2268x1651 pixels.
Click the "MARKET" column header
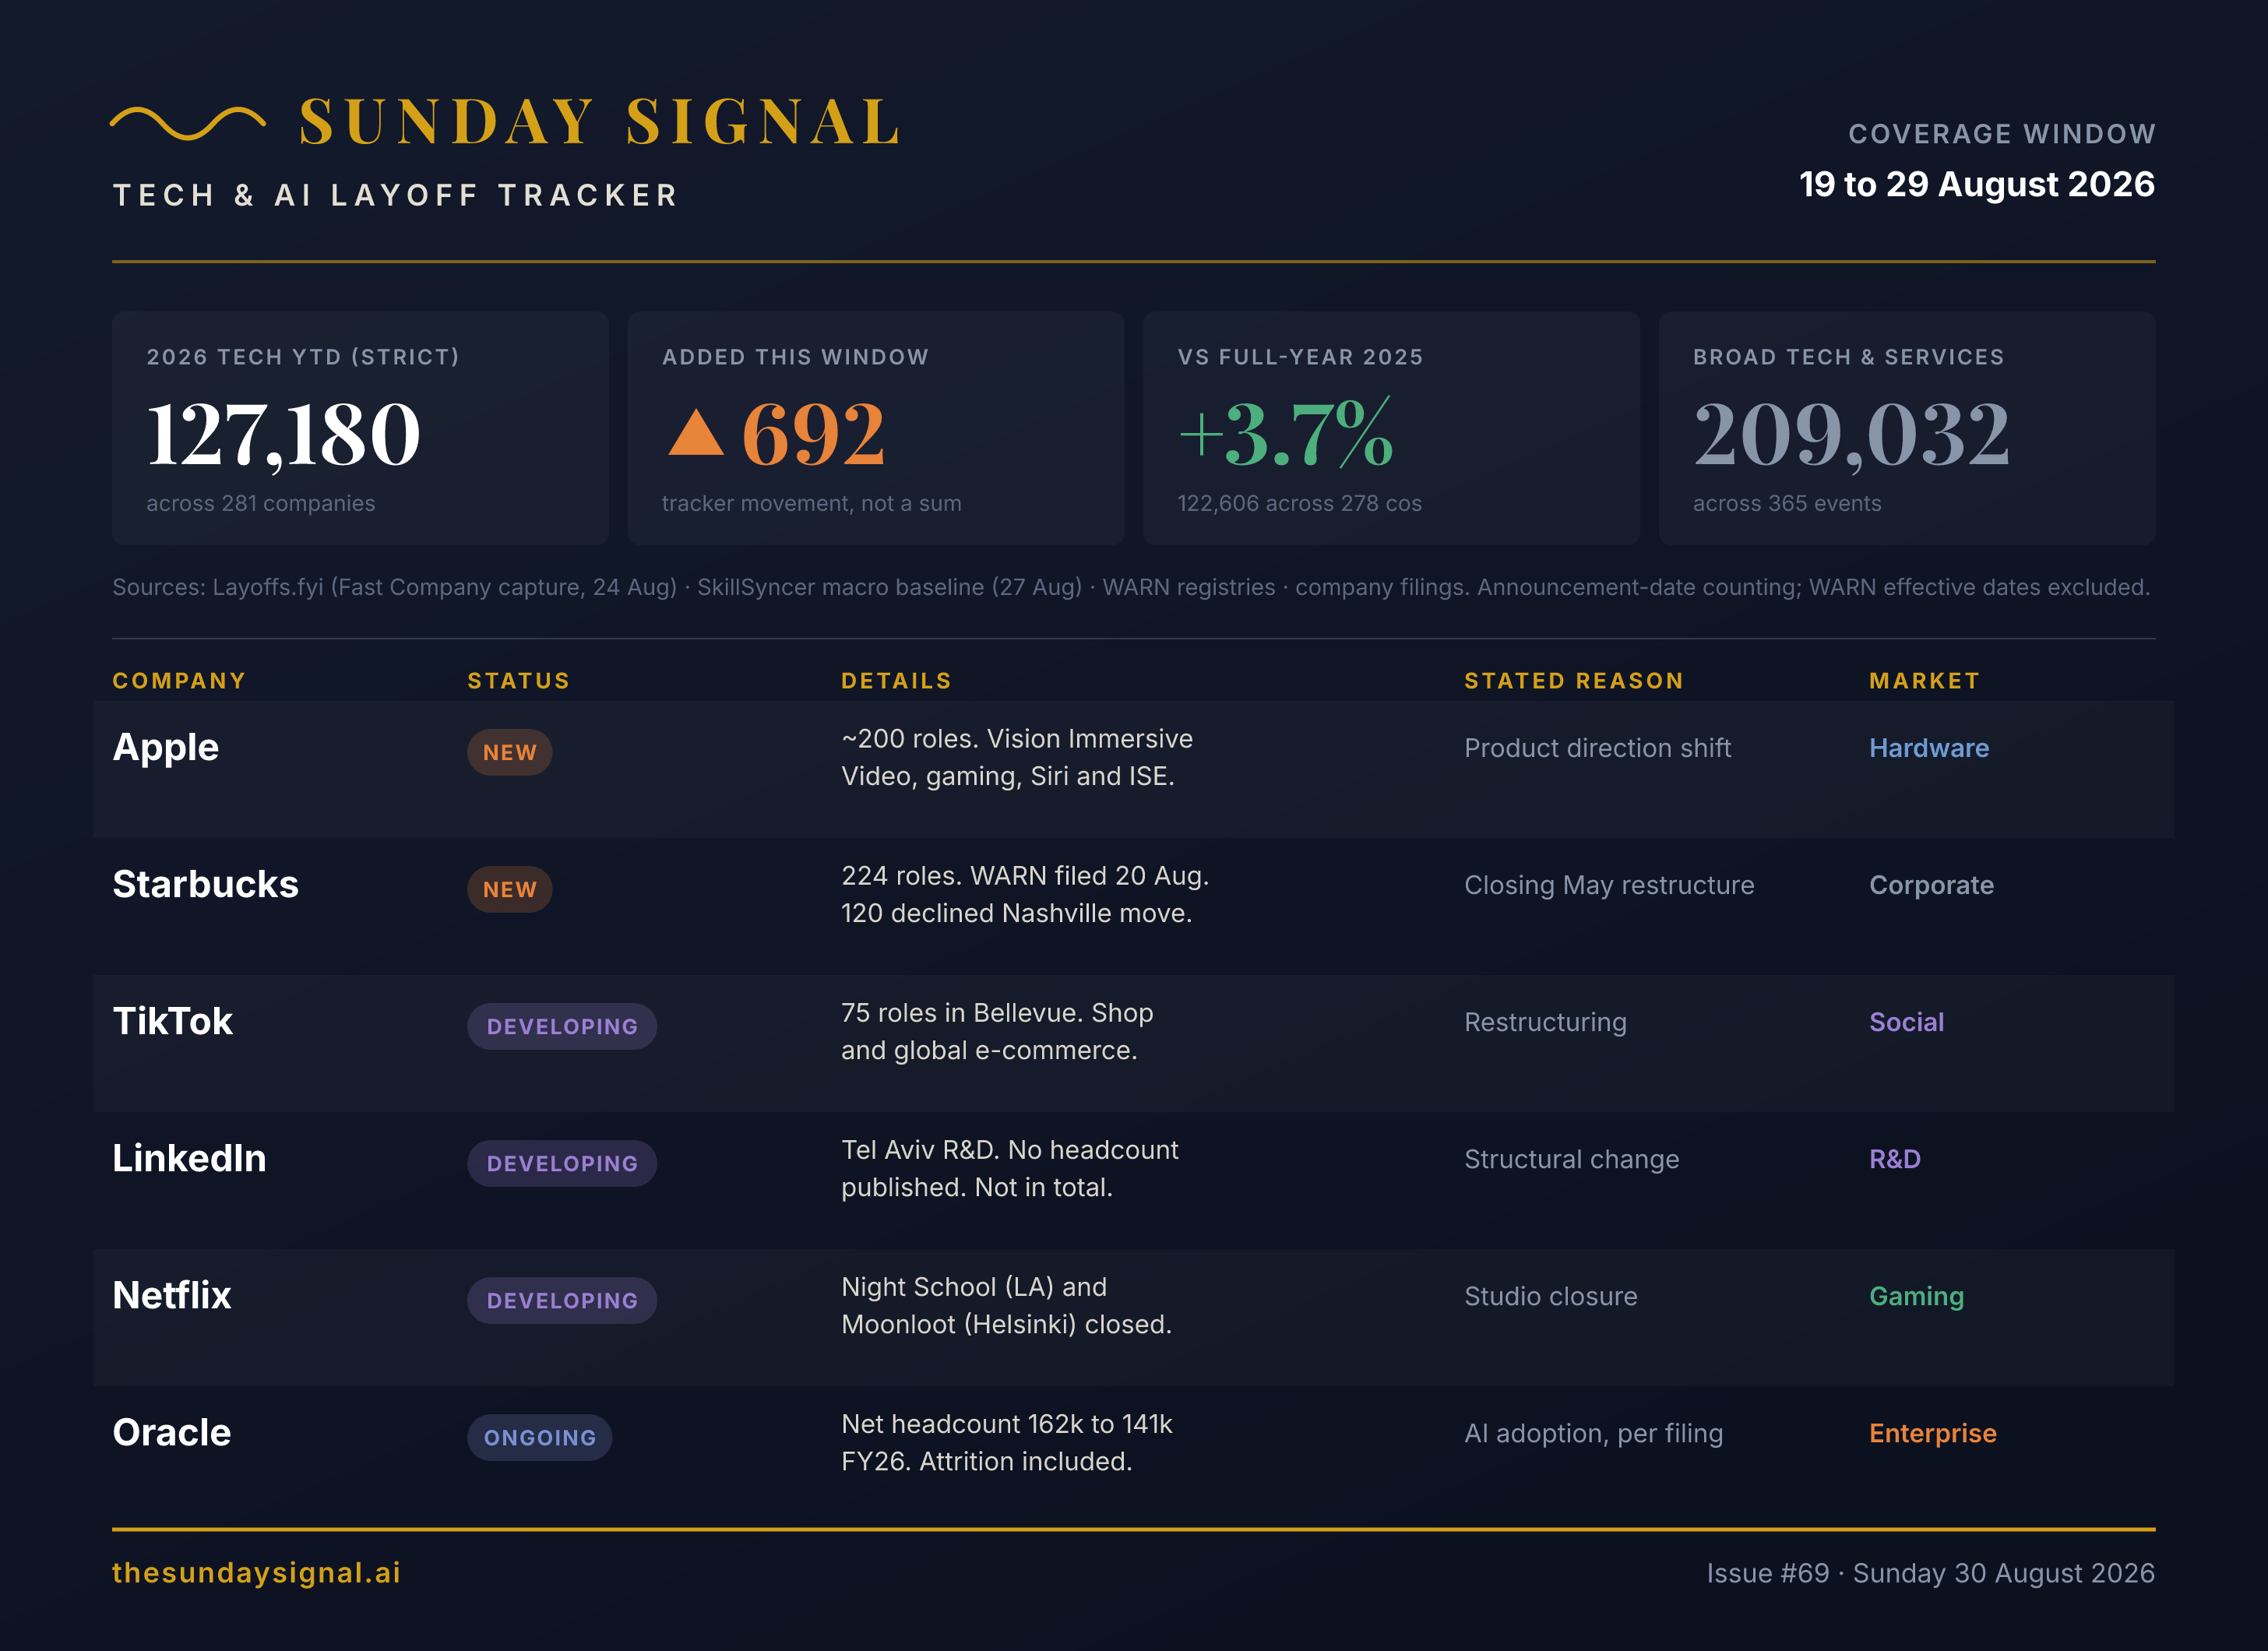tap(1924, 681)
